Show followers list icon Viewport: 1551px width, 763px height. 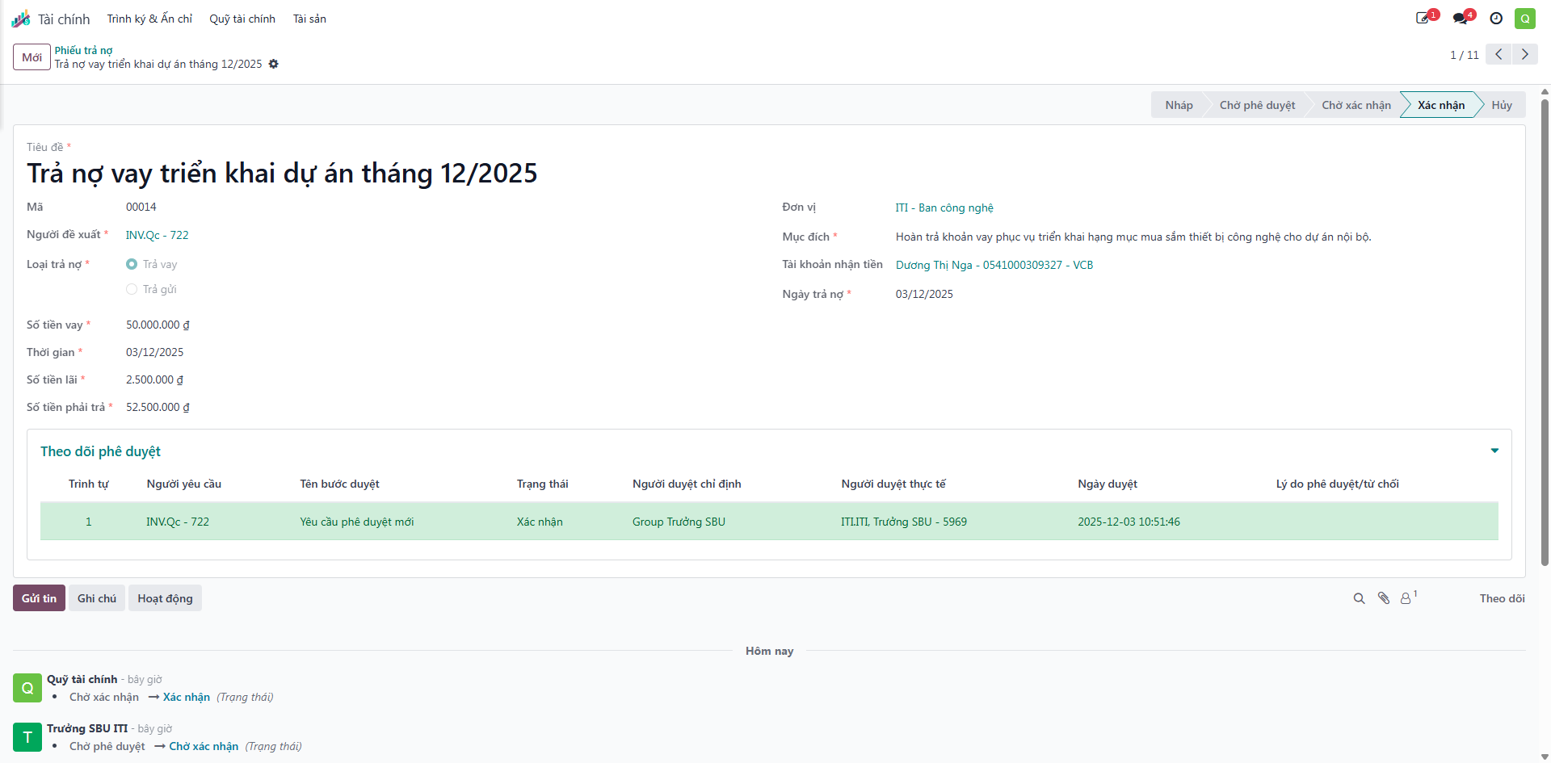[1408, 597]
